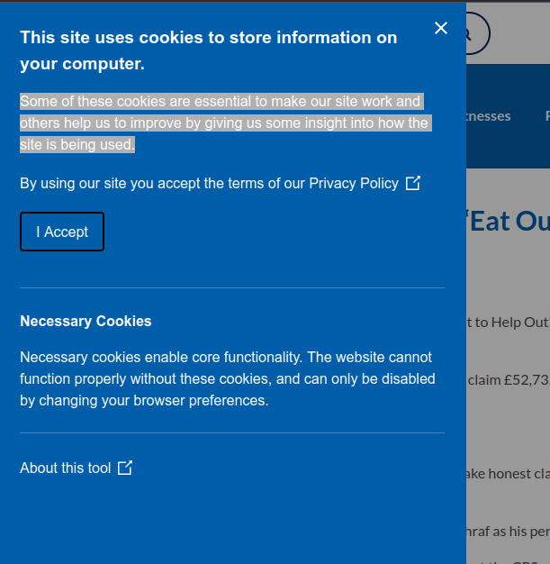The width and height of the screenshot is (550, 564).
Task: Click the external-link icon beside About this tool
Action: (125, 468)
